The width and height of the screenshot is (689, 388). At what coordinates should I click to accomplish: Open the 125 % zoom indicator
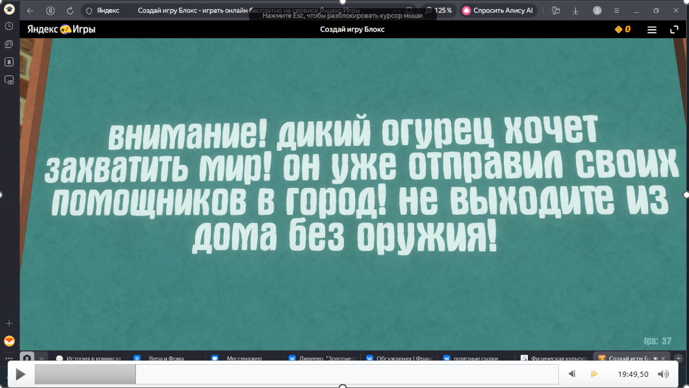(438, 11)
